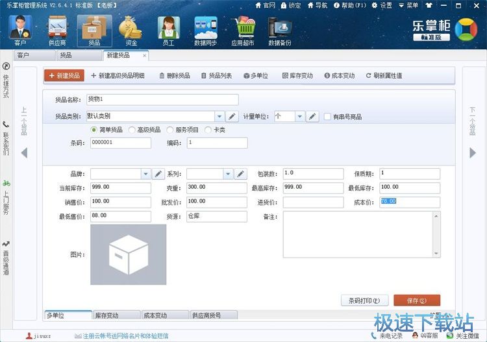487x342 pixels.
Task: Open the 资金 funds module icon
Action: click(131, 31)
